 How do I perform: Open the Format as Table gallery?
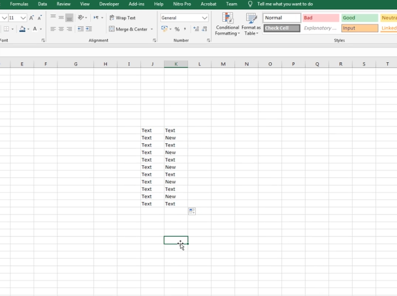(x=251, y=24)
